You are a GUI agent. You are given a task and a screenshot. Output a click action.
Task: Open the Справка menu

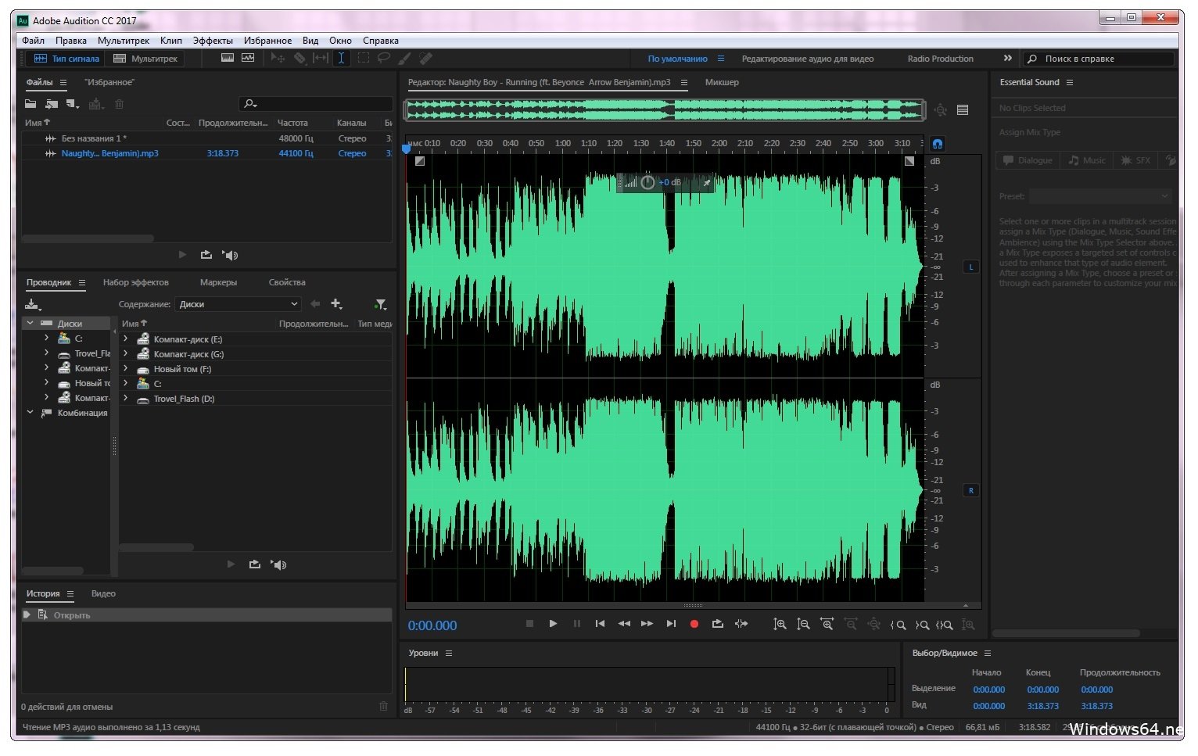pos(381,41)
